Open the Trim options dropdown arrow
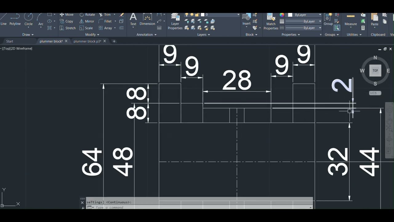Viewport: 394px width, 222px height. [115, 14]
